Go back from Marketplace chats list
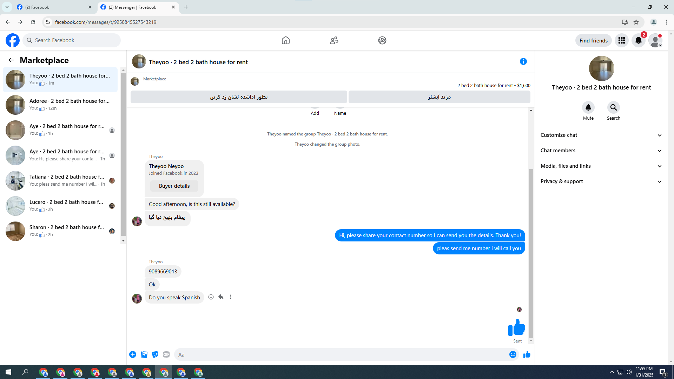Viewport: 674px width, 379px height. [11, 60]
